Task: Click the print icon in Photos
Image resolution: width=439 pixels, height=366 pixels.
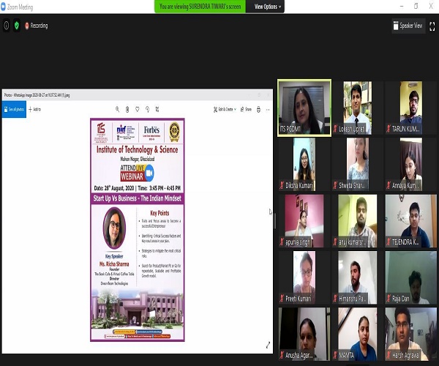Action: (x=258, y=109)
